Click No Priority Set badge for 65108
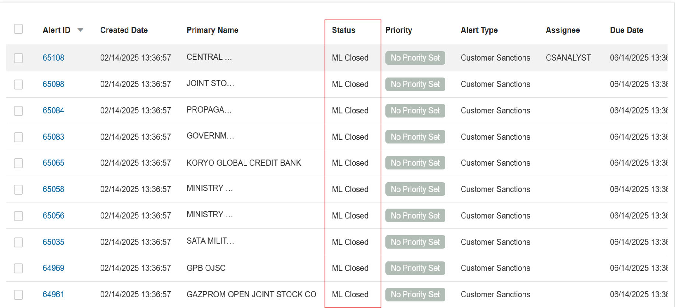 415,58
